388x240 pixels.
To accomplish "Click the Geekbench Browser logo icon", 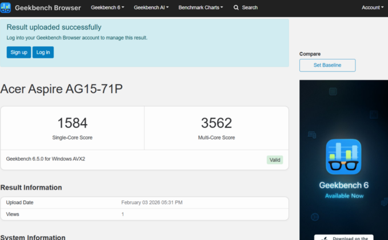I will tap(6, 7).
